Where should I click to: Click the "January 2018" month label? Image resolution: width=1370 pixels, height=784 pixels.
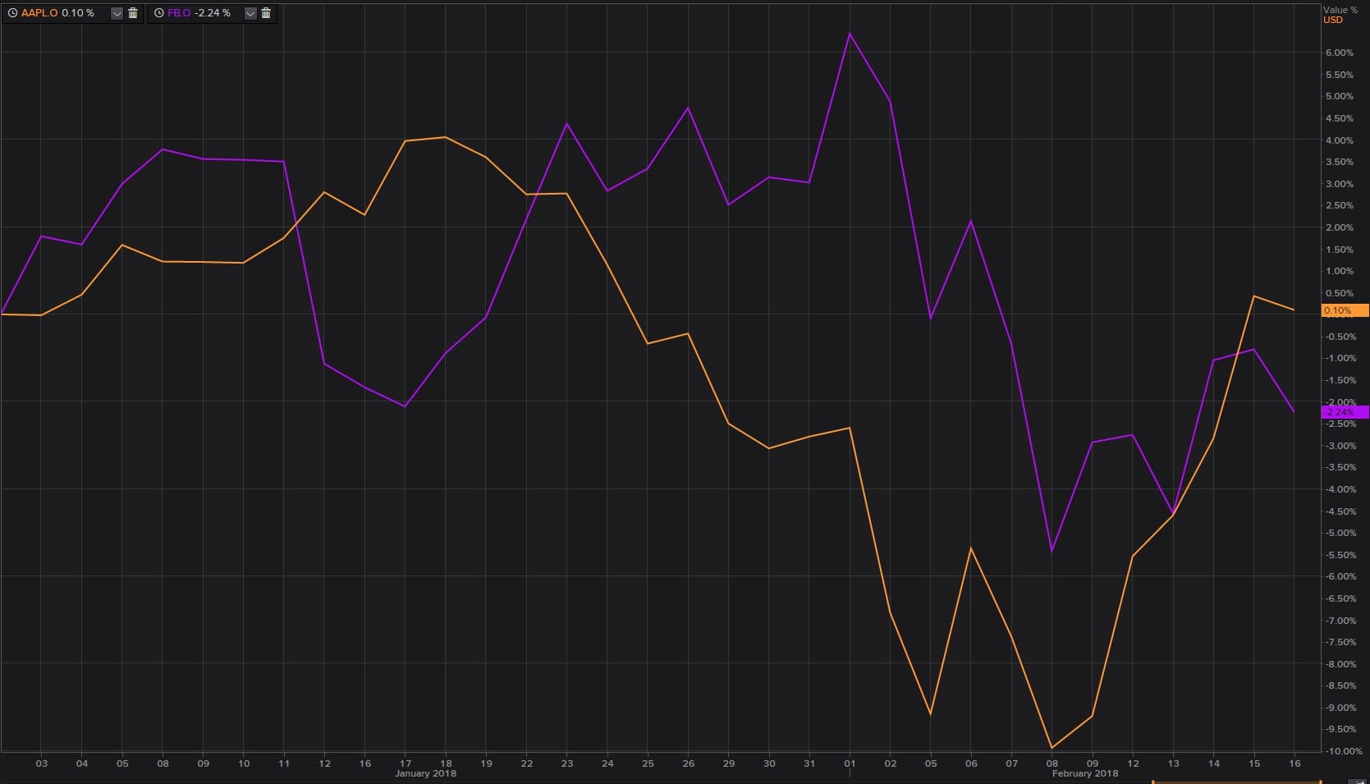pyautogui.click(x=425, y=773)
